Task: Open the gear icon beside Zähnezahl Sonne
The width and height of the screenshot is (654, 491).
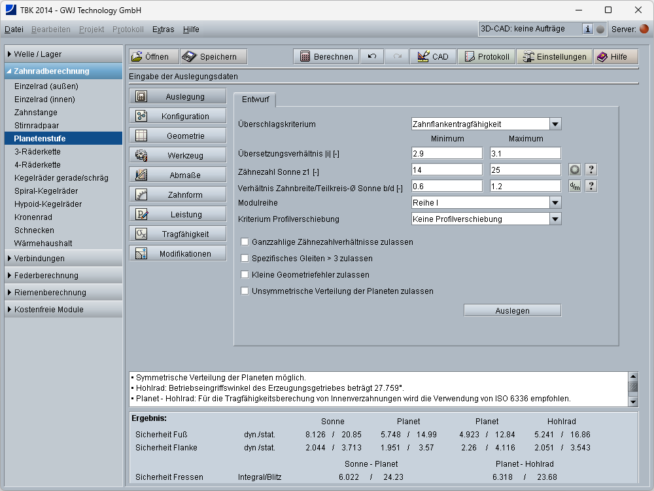Action: 574,170
